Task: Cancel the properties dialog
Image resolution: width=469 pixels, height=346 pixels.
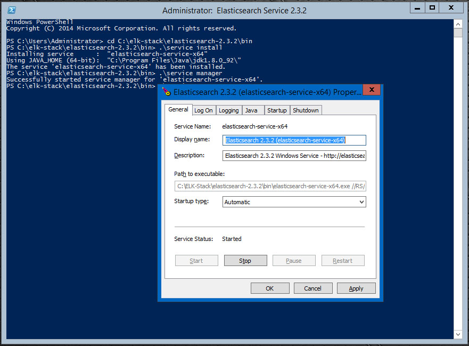Action: pos(313,288)
